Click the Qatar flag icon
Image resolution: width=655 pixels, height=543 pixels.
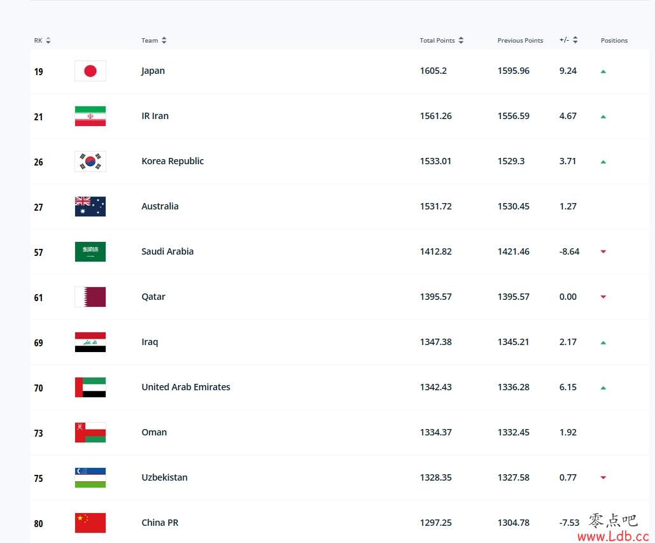coord(90,297)
